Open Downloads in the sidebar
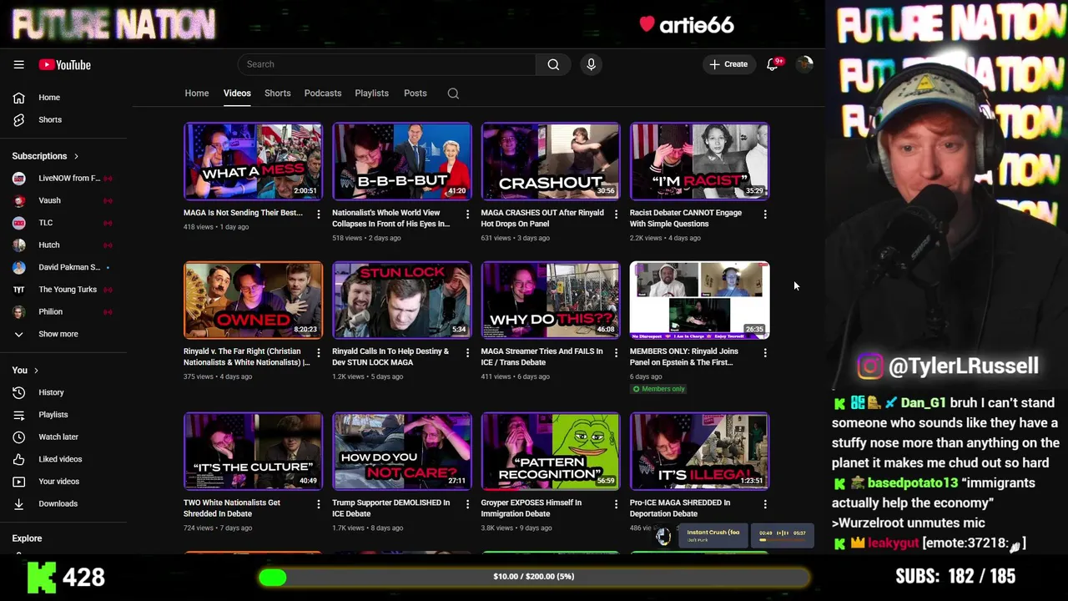Image resolution: width=1068 pixels, height=601 pixels. (x=63, y=503)
